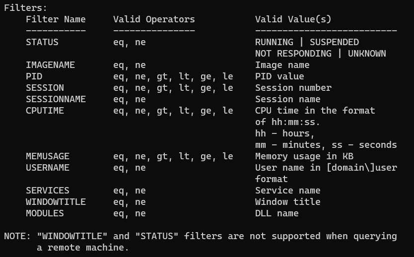Click the 'DLL name' value text
The height and width of the screenshot is (257, 414).
point(276,213)
